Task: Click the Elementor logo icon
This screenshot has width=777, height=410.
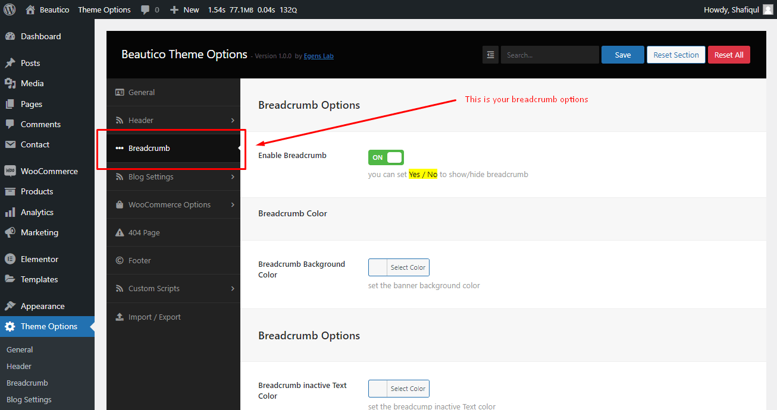Action: pyautogui.click(x=10, y=259)
